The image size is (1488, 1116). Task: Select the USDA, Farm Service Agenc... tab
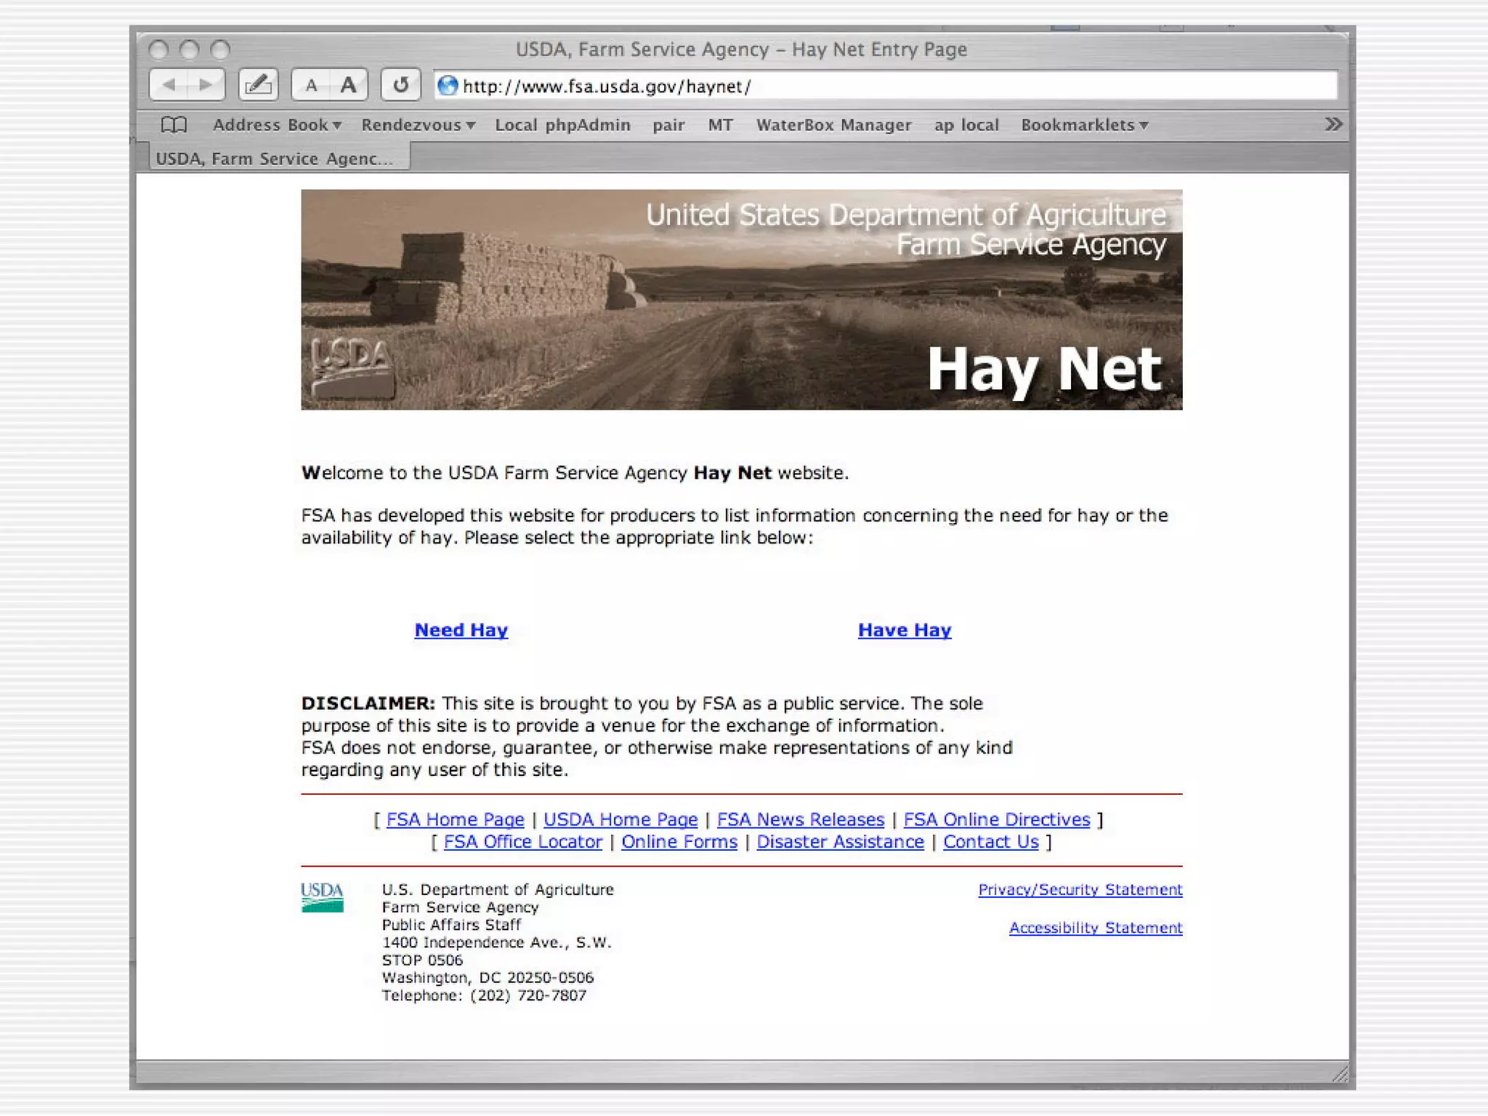click(280, 158)
